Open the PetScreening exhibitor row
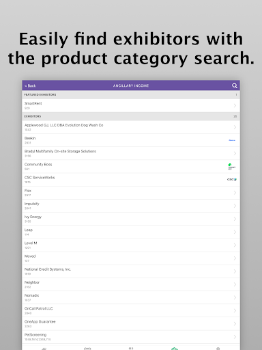262x350 pixels. [x=131, y=337]
